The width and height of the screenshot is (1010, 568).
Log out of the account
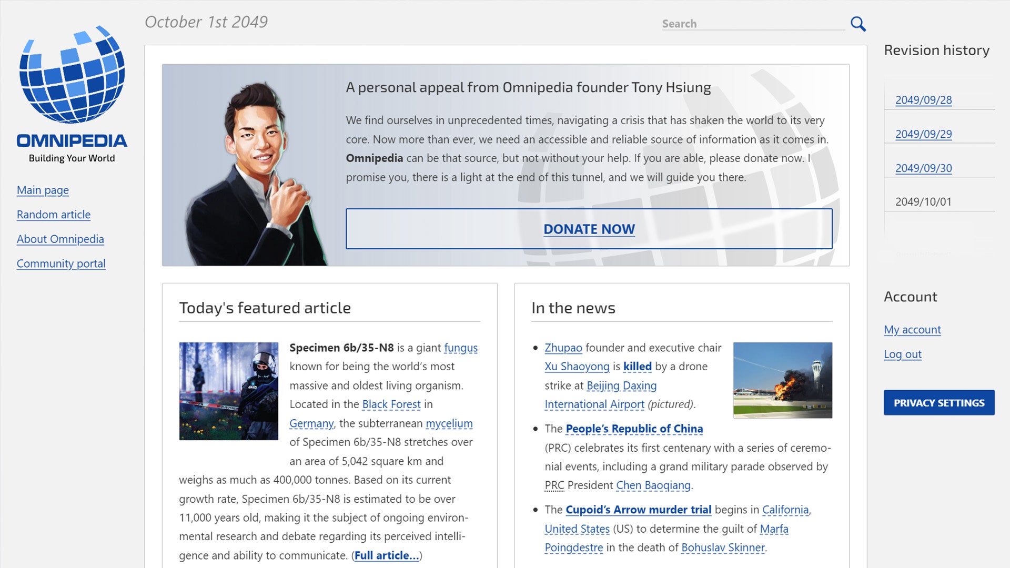903,354
